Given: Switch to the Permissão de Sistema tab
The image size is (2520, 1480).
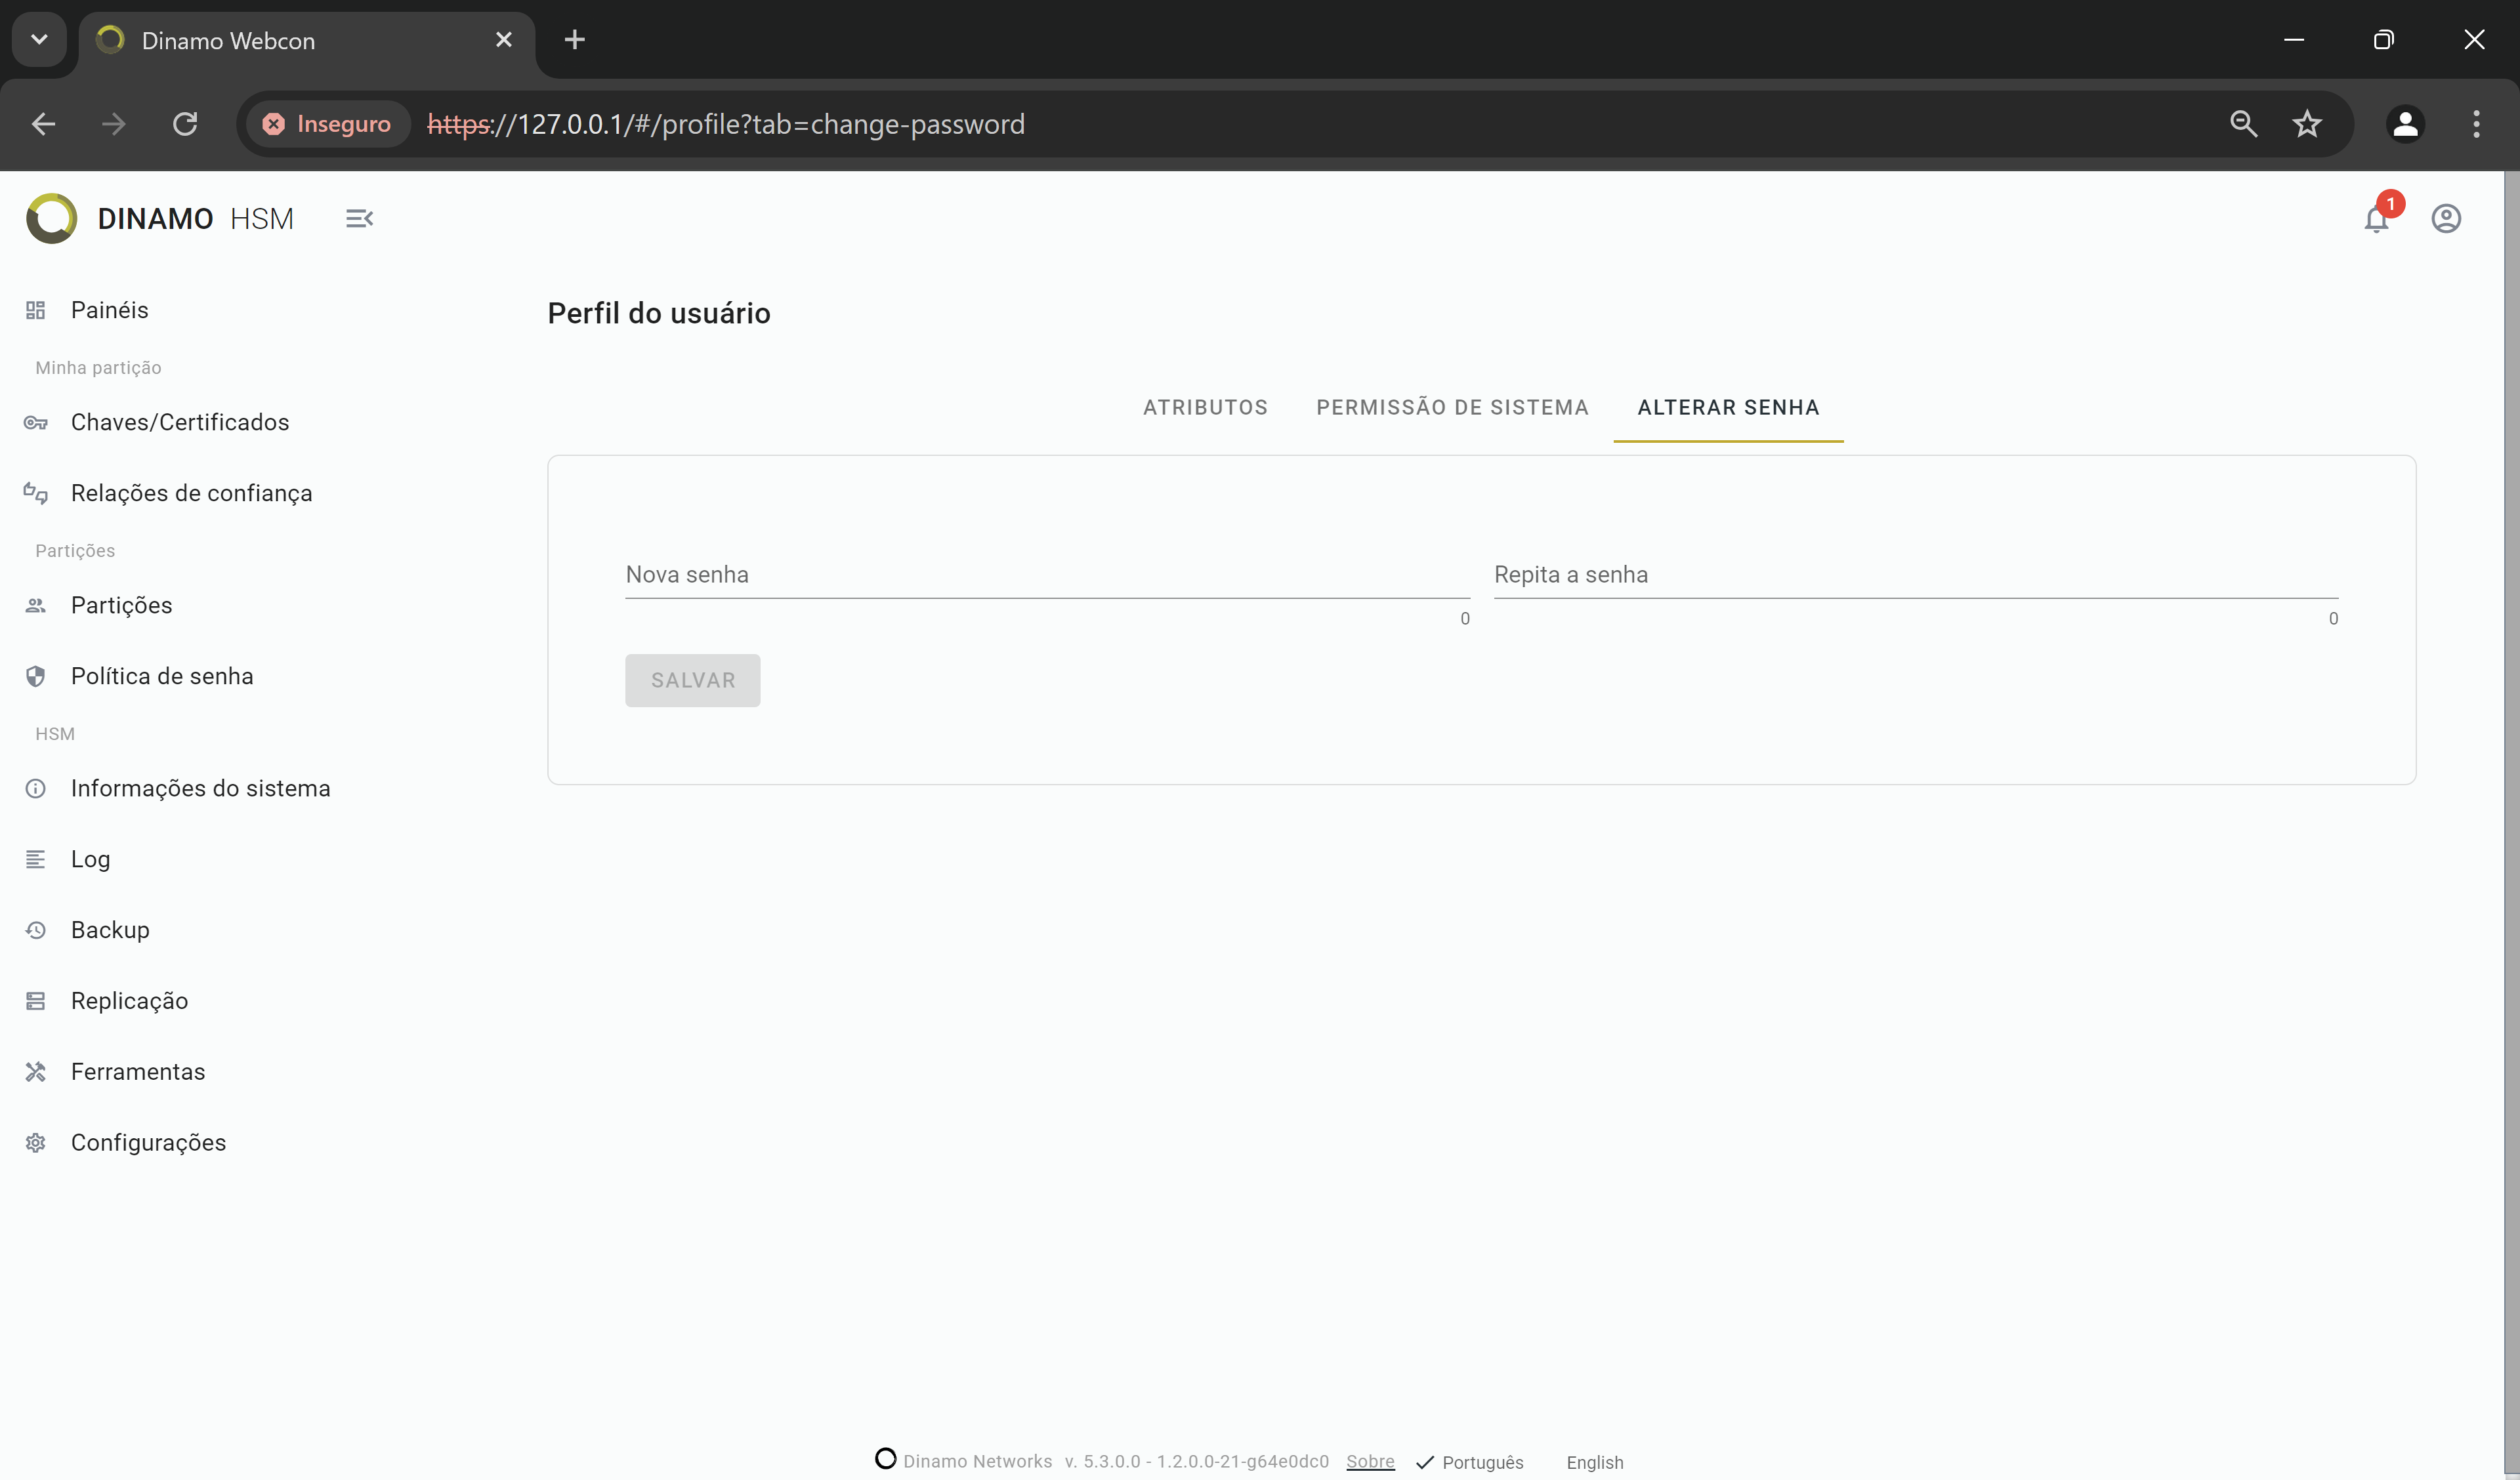Looking at the screenshot, I should (1452, 408).
